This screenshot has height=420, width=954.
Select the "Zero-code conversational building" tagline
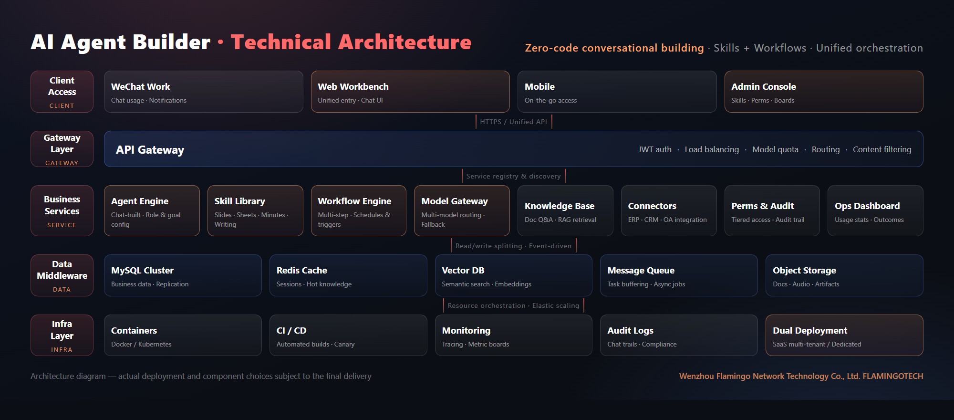tap(614, 48)
